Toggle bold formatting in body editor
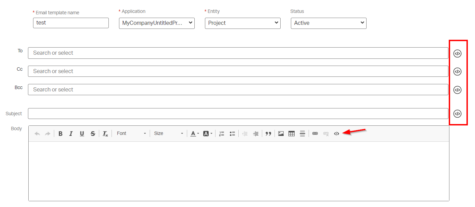475x207 pixels. point(60,134)
